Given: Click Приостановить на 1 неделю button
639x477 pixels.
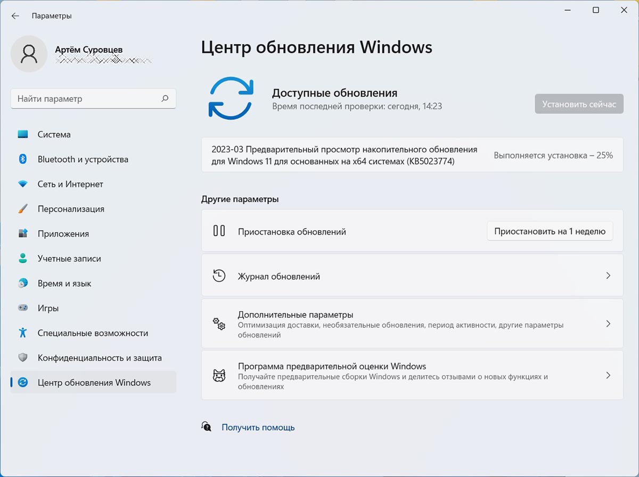Looking at the screenshot, I should click(550, 231).
